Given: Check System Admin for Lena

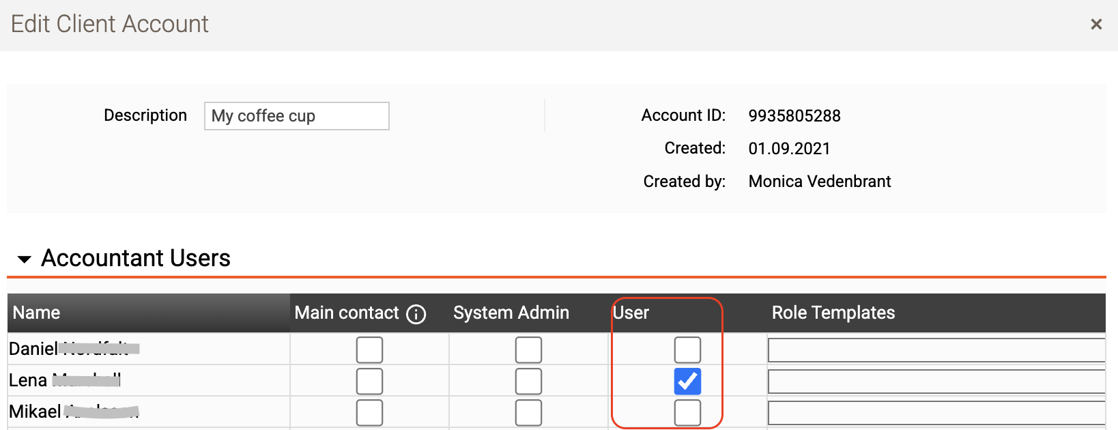Looking at the screenshot, I should (x=528, y=382).
